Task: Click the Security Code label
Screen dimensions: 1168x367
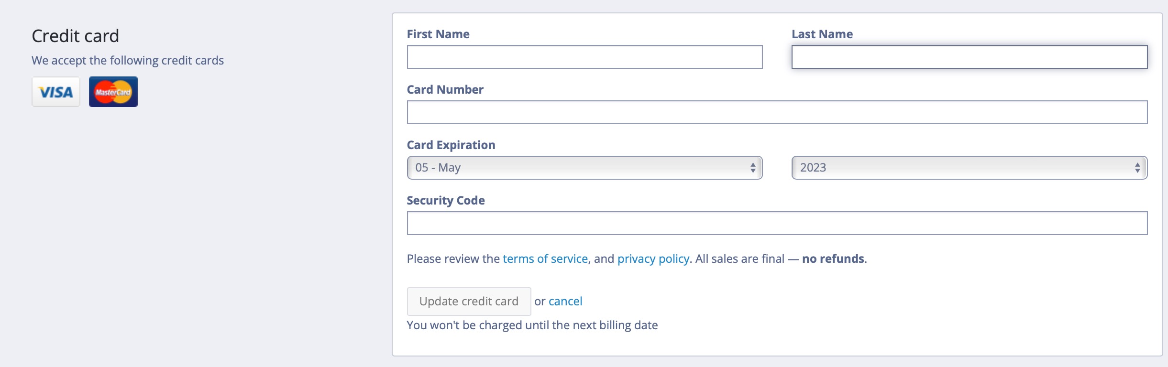Action: 445,201
